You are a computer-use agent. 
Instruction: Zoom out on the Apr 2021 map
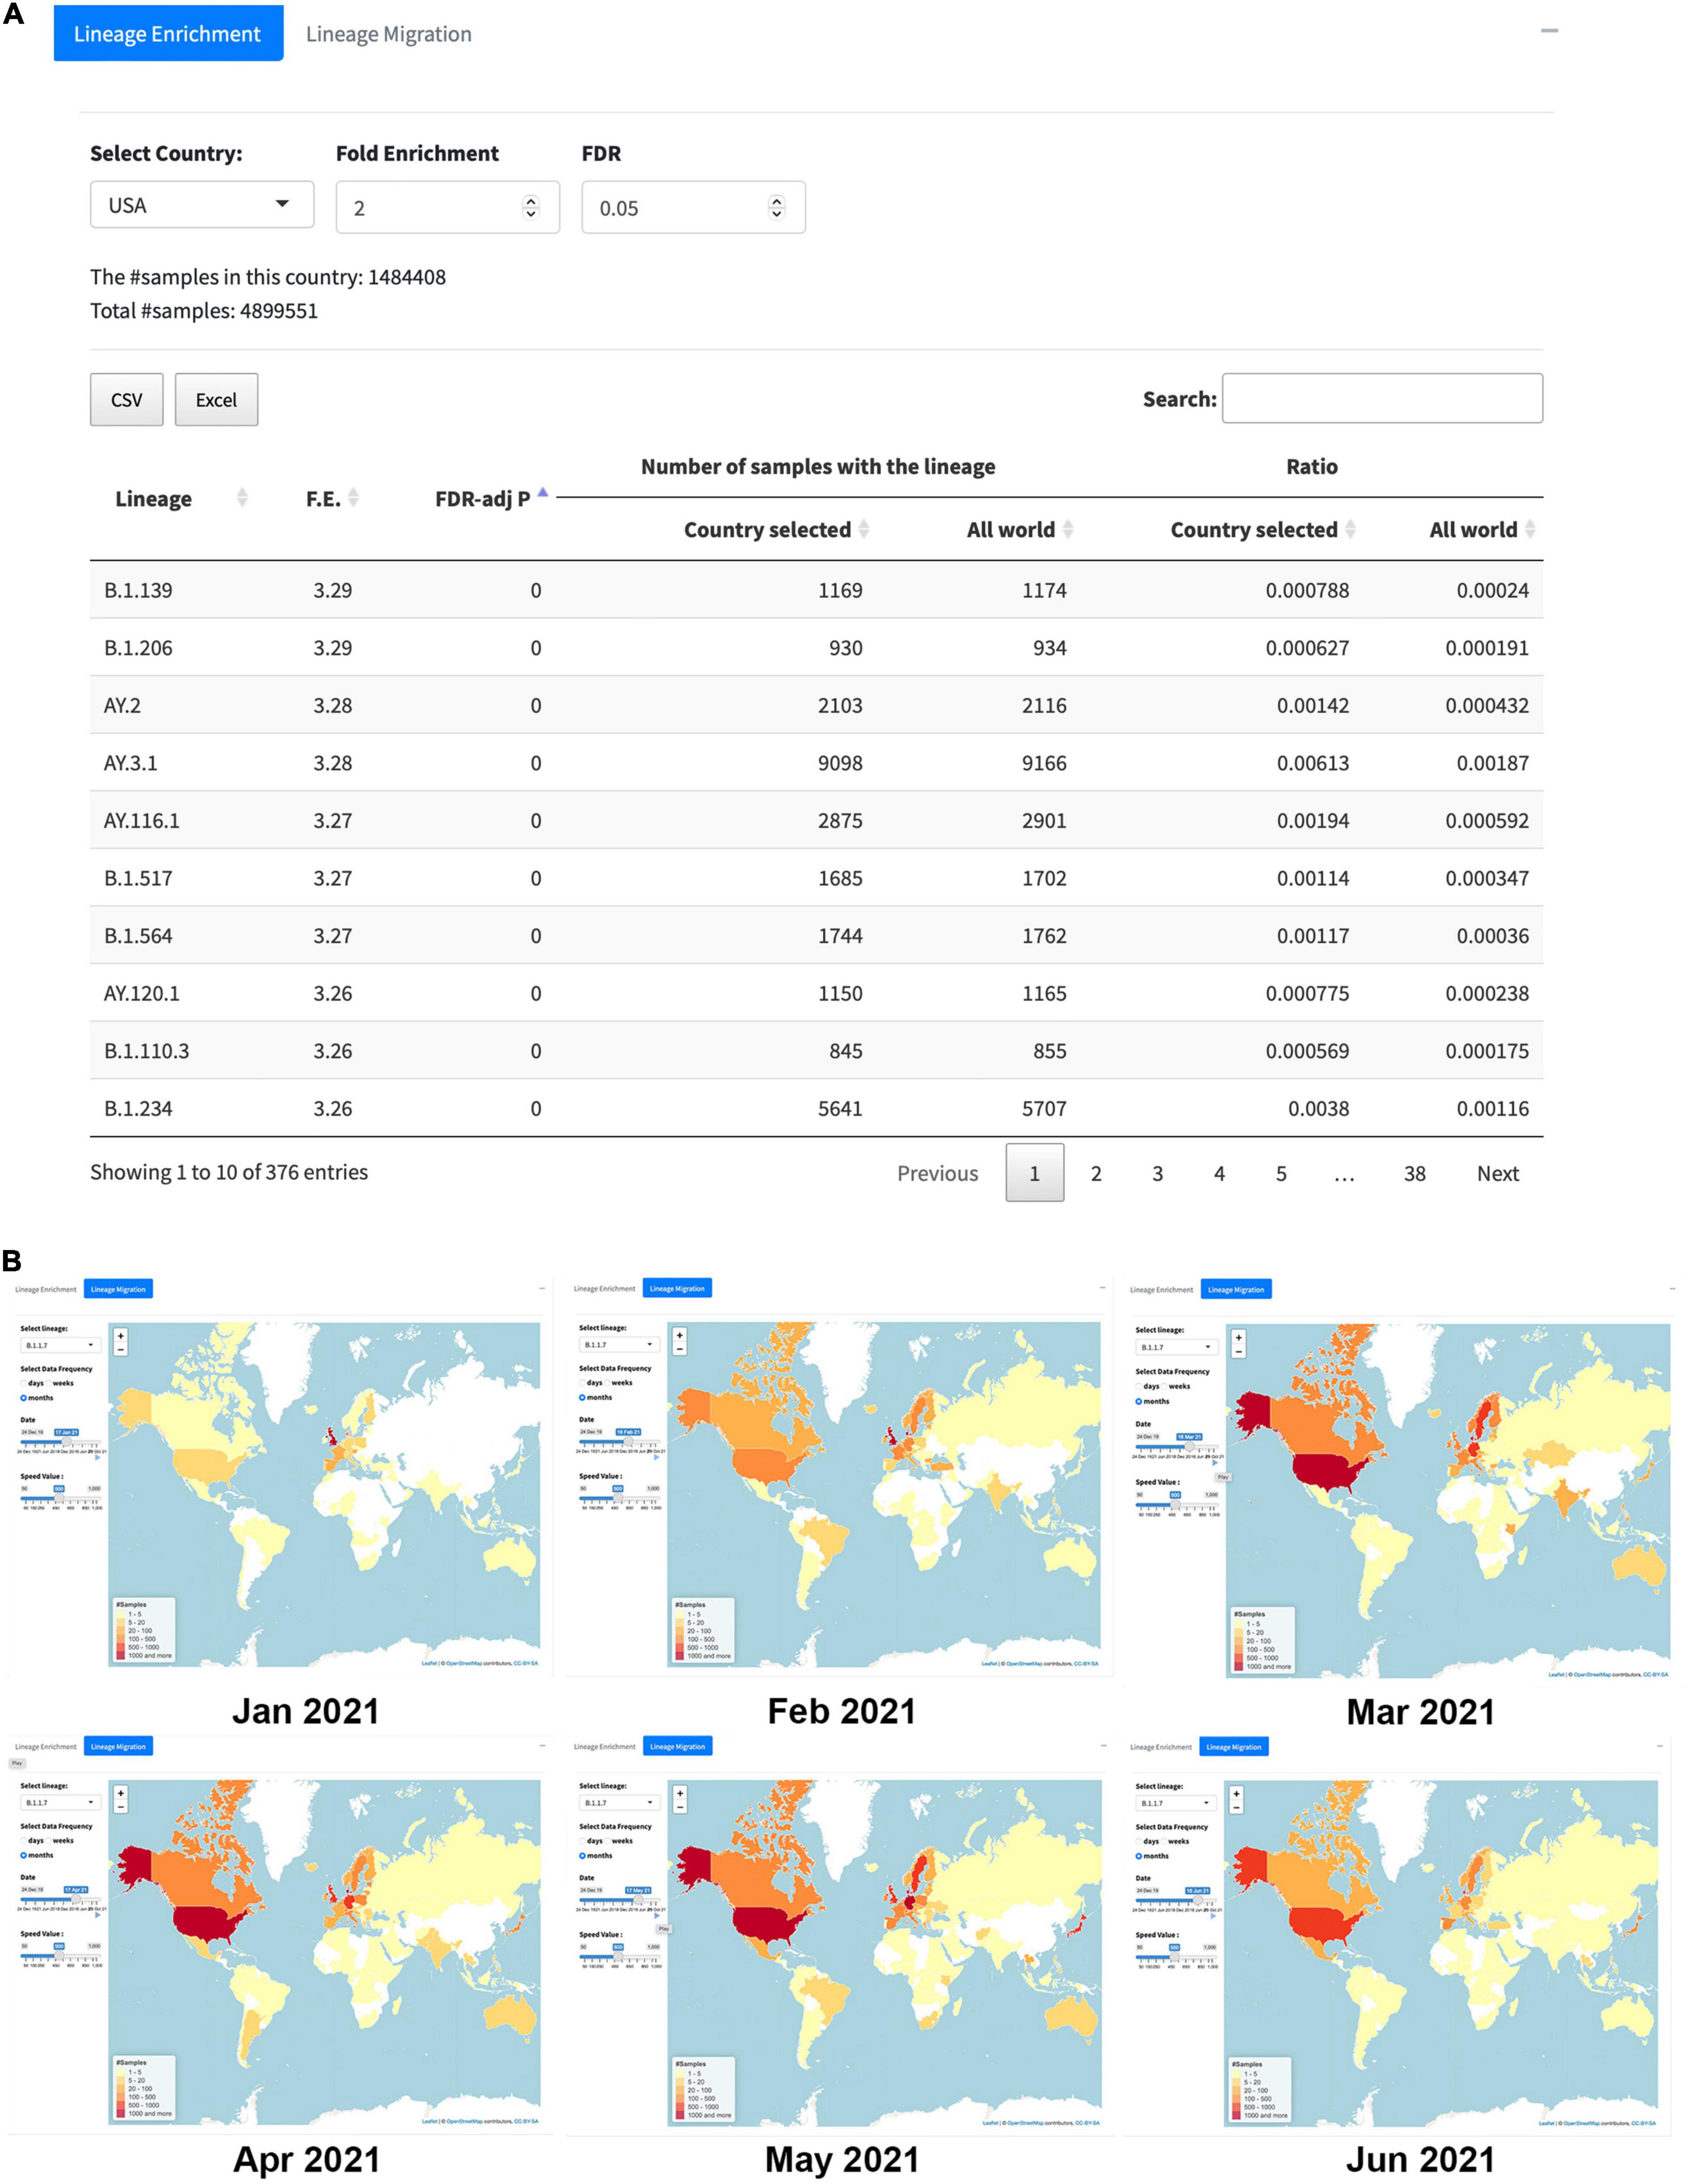pyautogui.click(x=121, y=1808)
